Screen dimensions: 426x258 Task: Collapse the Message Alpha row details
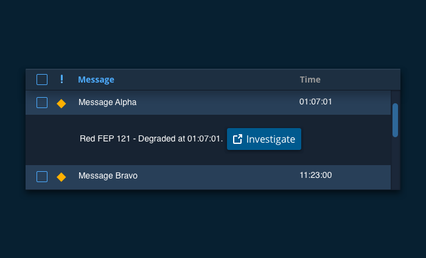tap(108, 103)
